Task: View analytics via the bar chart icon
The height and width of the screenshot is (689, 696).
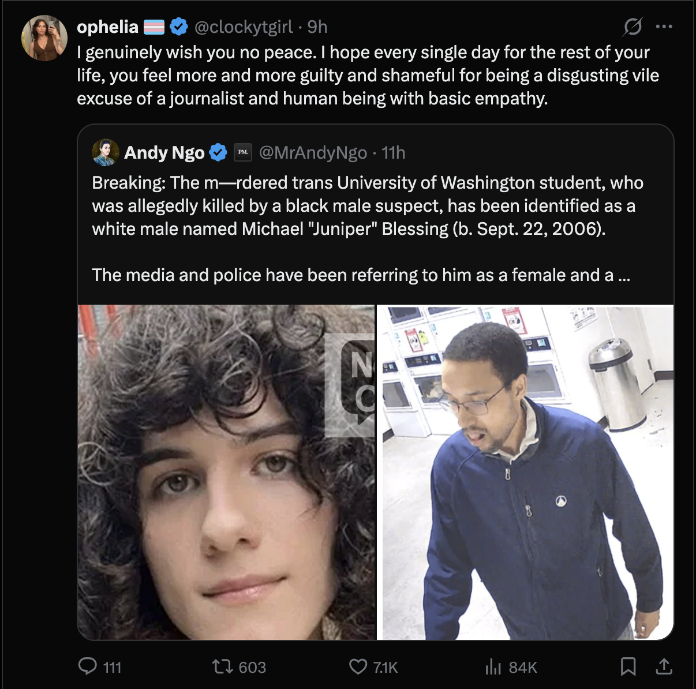Action: point(493,667)
